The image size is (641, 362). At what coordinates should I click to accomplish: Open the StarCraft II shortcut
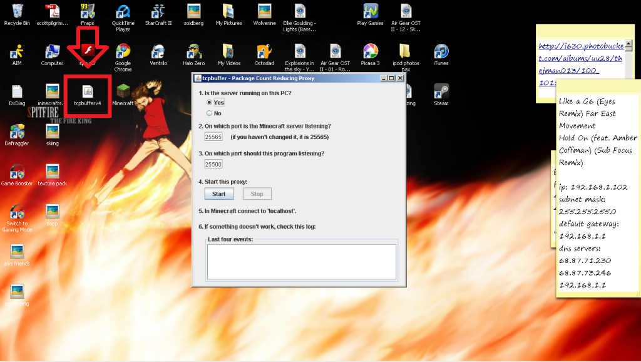[x=158, y=12]
